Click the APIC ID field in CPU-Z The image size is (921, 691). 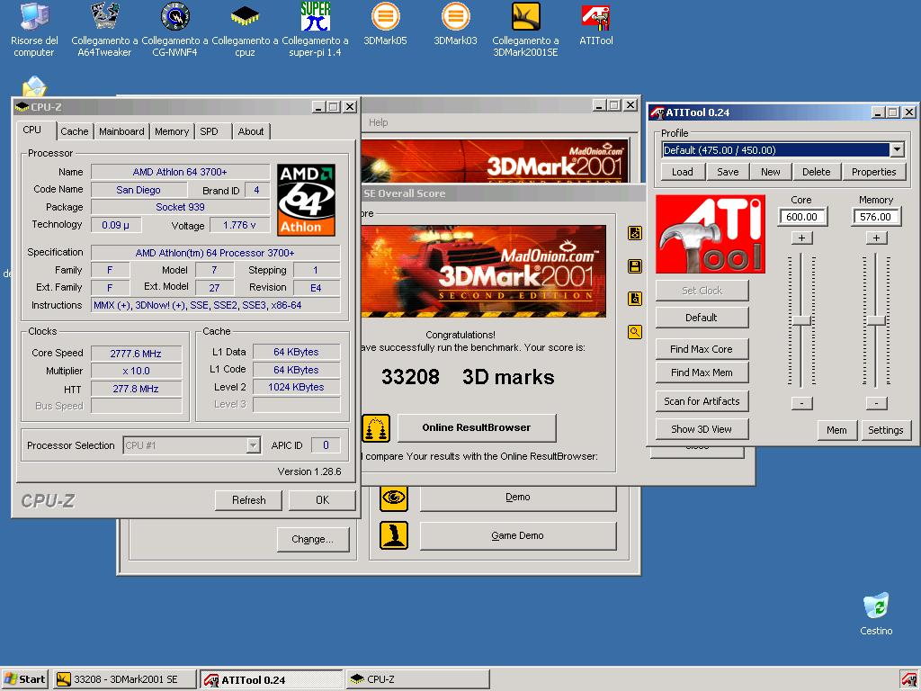point(326,445)
